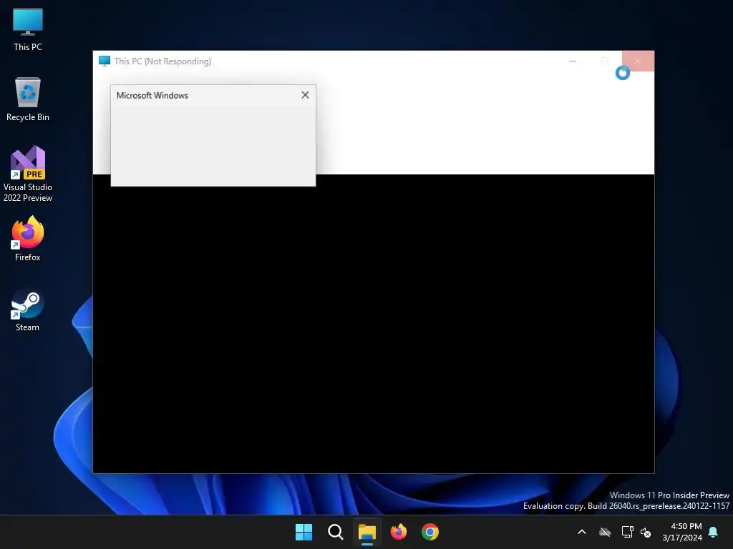733x549 pixels.
Task: Open taskbar Search
Action: coord(335,532)
